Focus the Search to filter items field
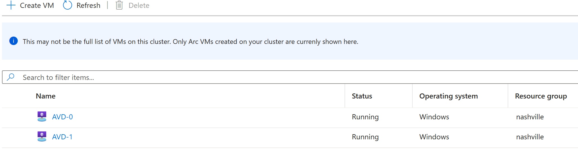578x150 pixels. (290, 77)
